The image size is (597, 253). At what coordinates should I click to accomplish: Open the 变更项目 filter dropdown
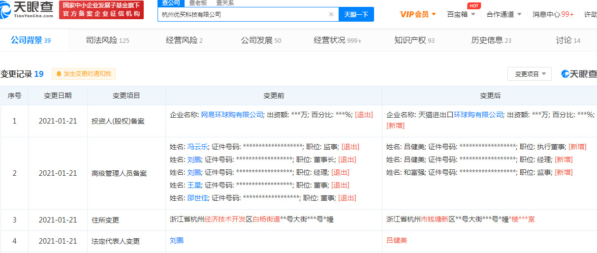(530, 74)
